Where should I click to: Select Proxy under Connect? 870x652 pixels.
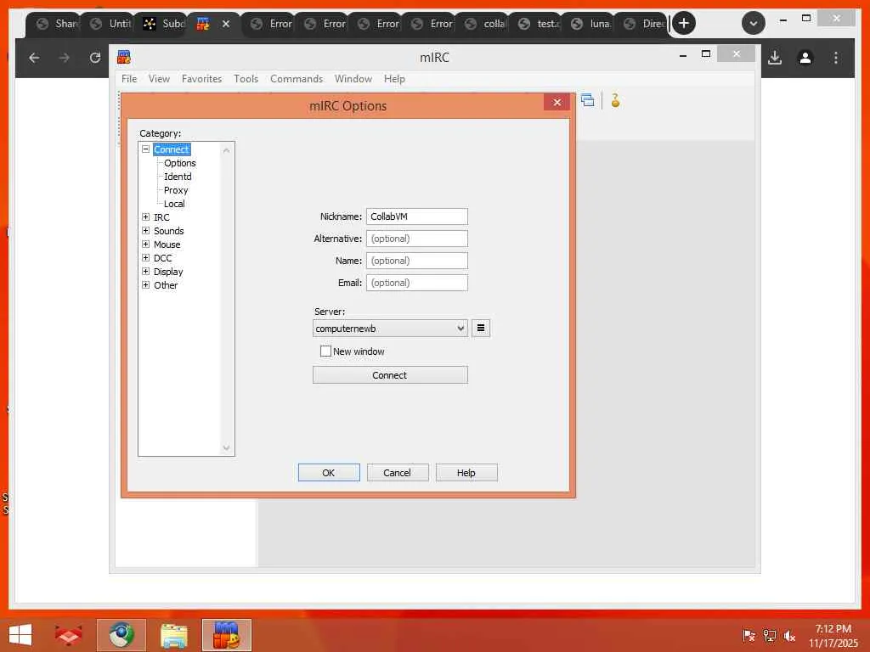coord(176,190)
